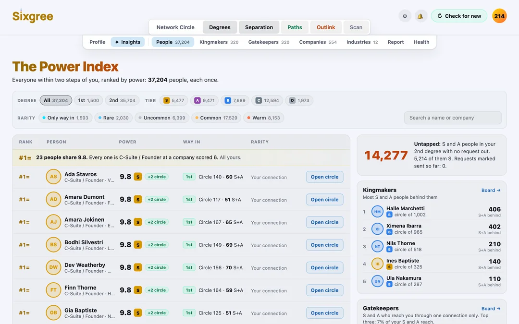The image size is (519, 324).
Task: Open the notifications bell icon
Action: [x=420, y=16]
